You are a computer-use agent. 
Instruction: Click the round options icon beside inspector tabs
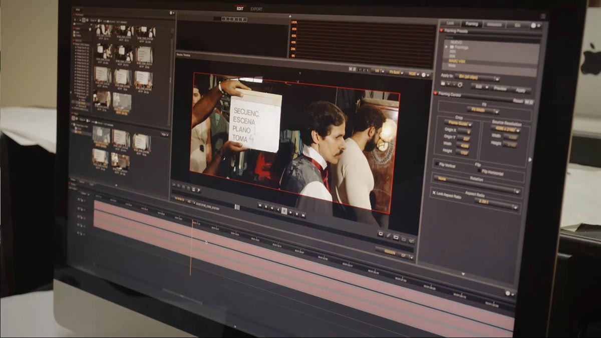click(x=533, y=25)
